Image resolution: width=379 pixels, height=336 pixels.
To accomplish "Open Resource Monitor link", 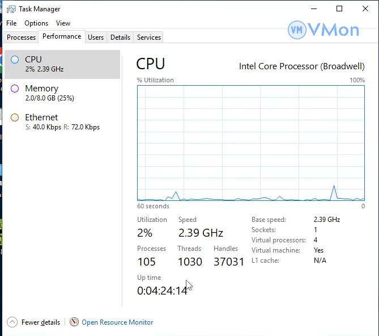I will [x=117, y=322].
